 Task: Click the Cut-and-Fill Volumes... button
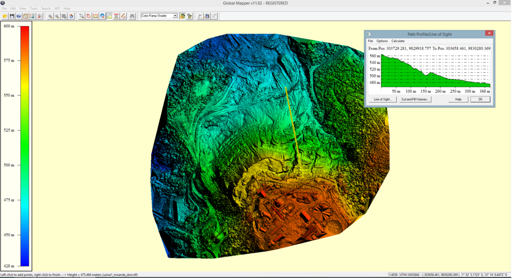[x=415, y=100]
